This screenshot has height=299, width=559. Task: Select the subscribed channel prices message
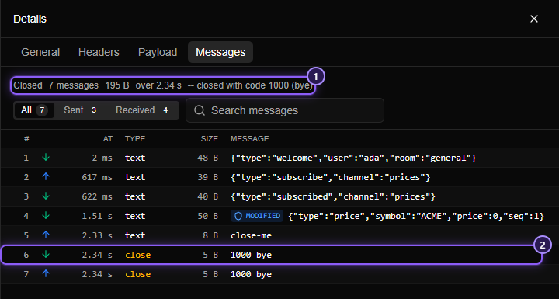tap(333, 196)
